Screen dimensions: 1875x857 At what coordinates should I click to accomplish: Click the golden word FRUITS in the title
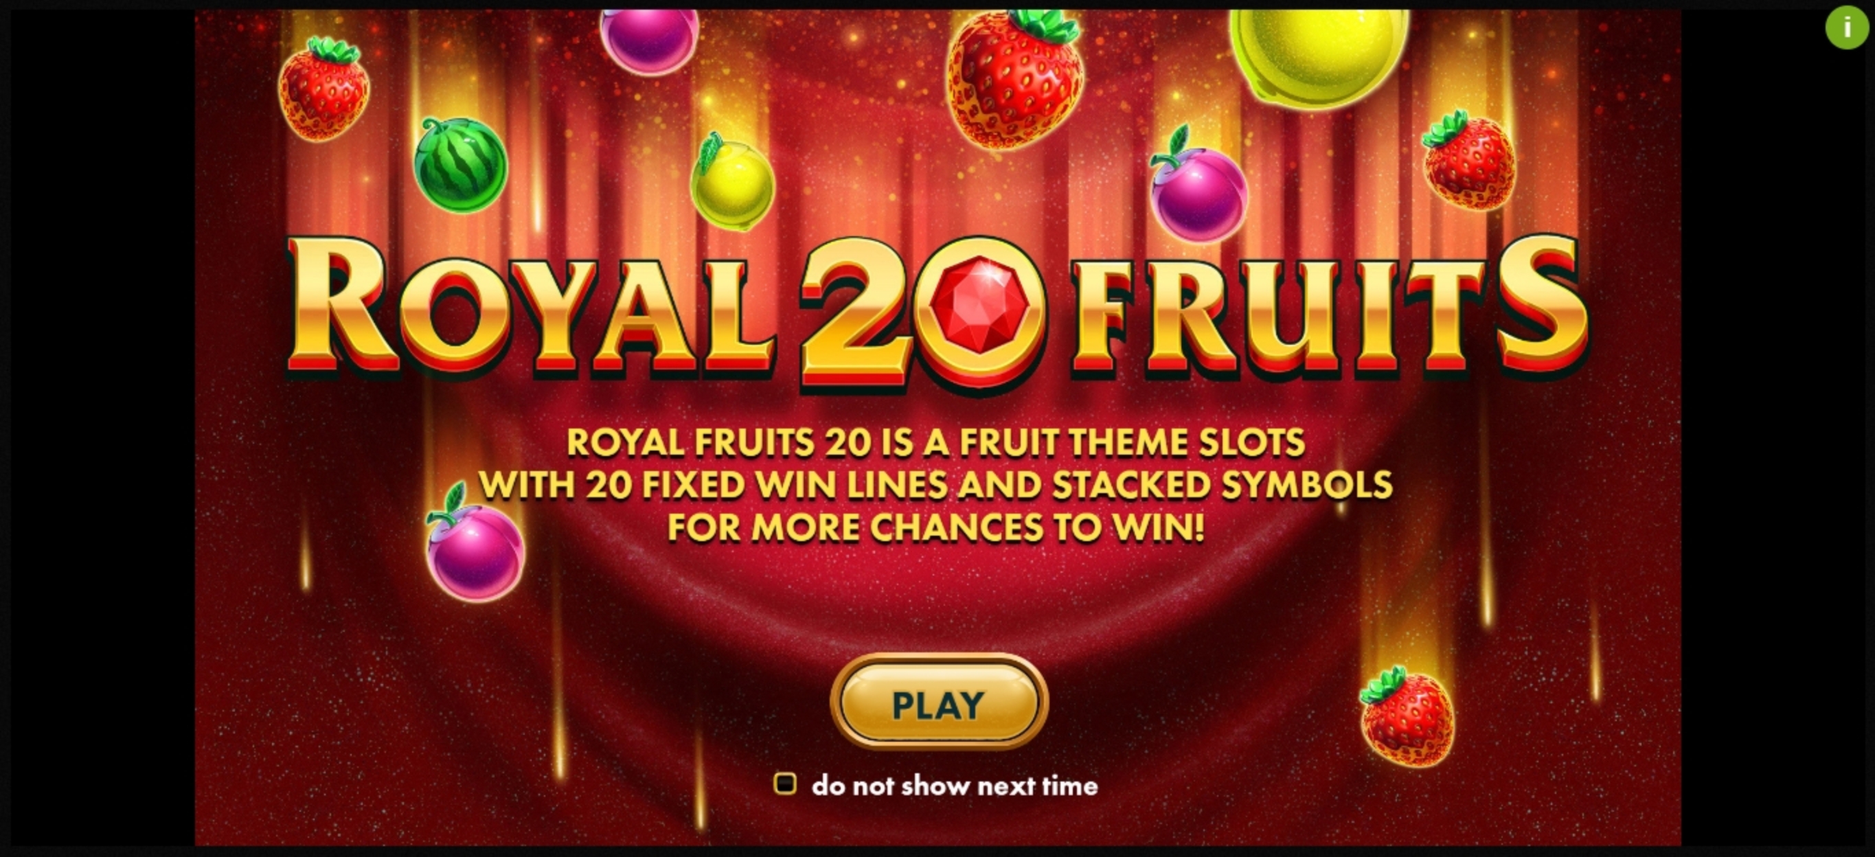click(1330, 306)
